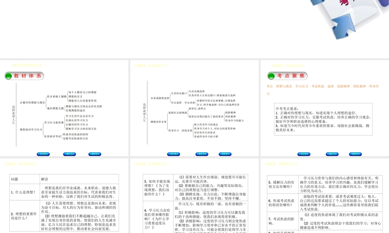Screen dimensions: 389x233
Task: Click the 终身学习 node in the mind map
Action: [x=173, y=130]
